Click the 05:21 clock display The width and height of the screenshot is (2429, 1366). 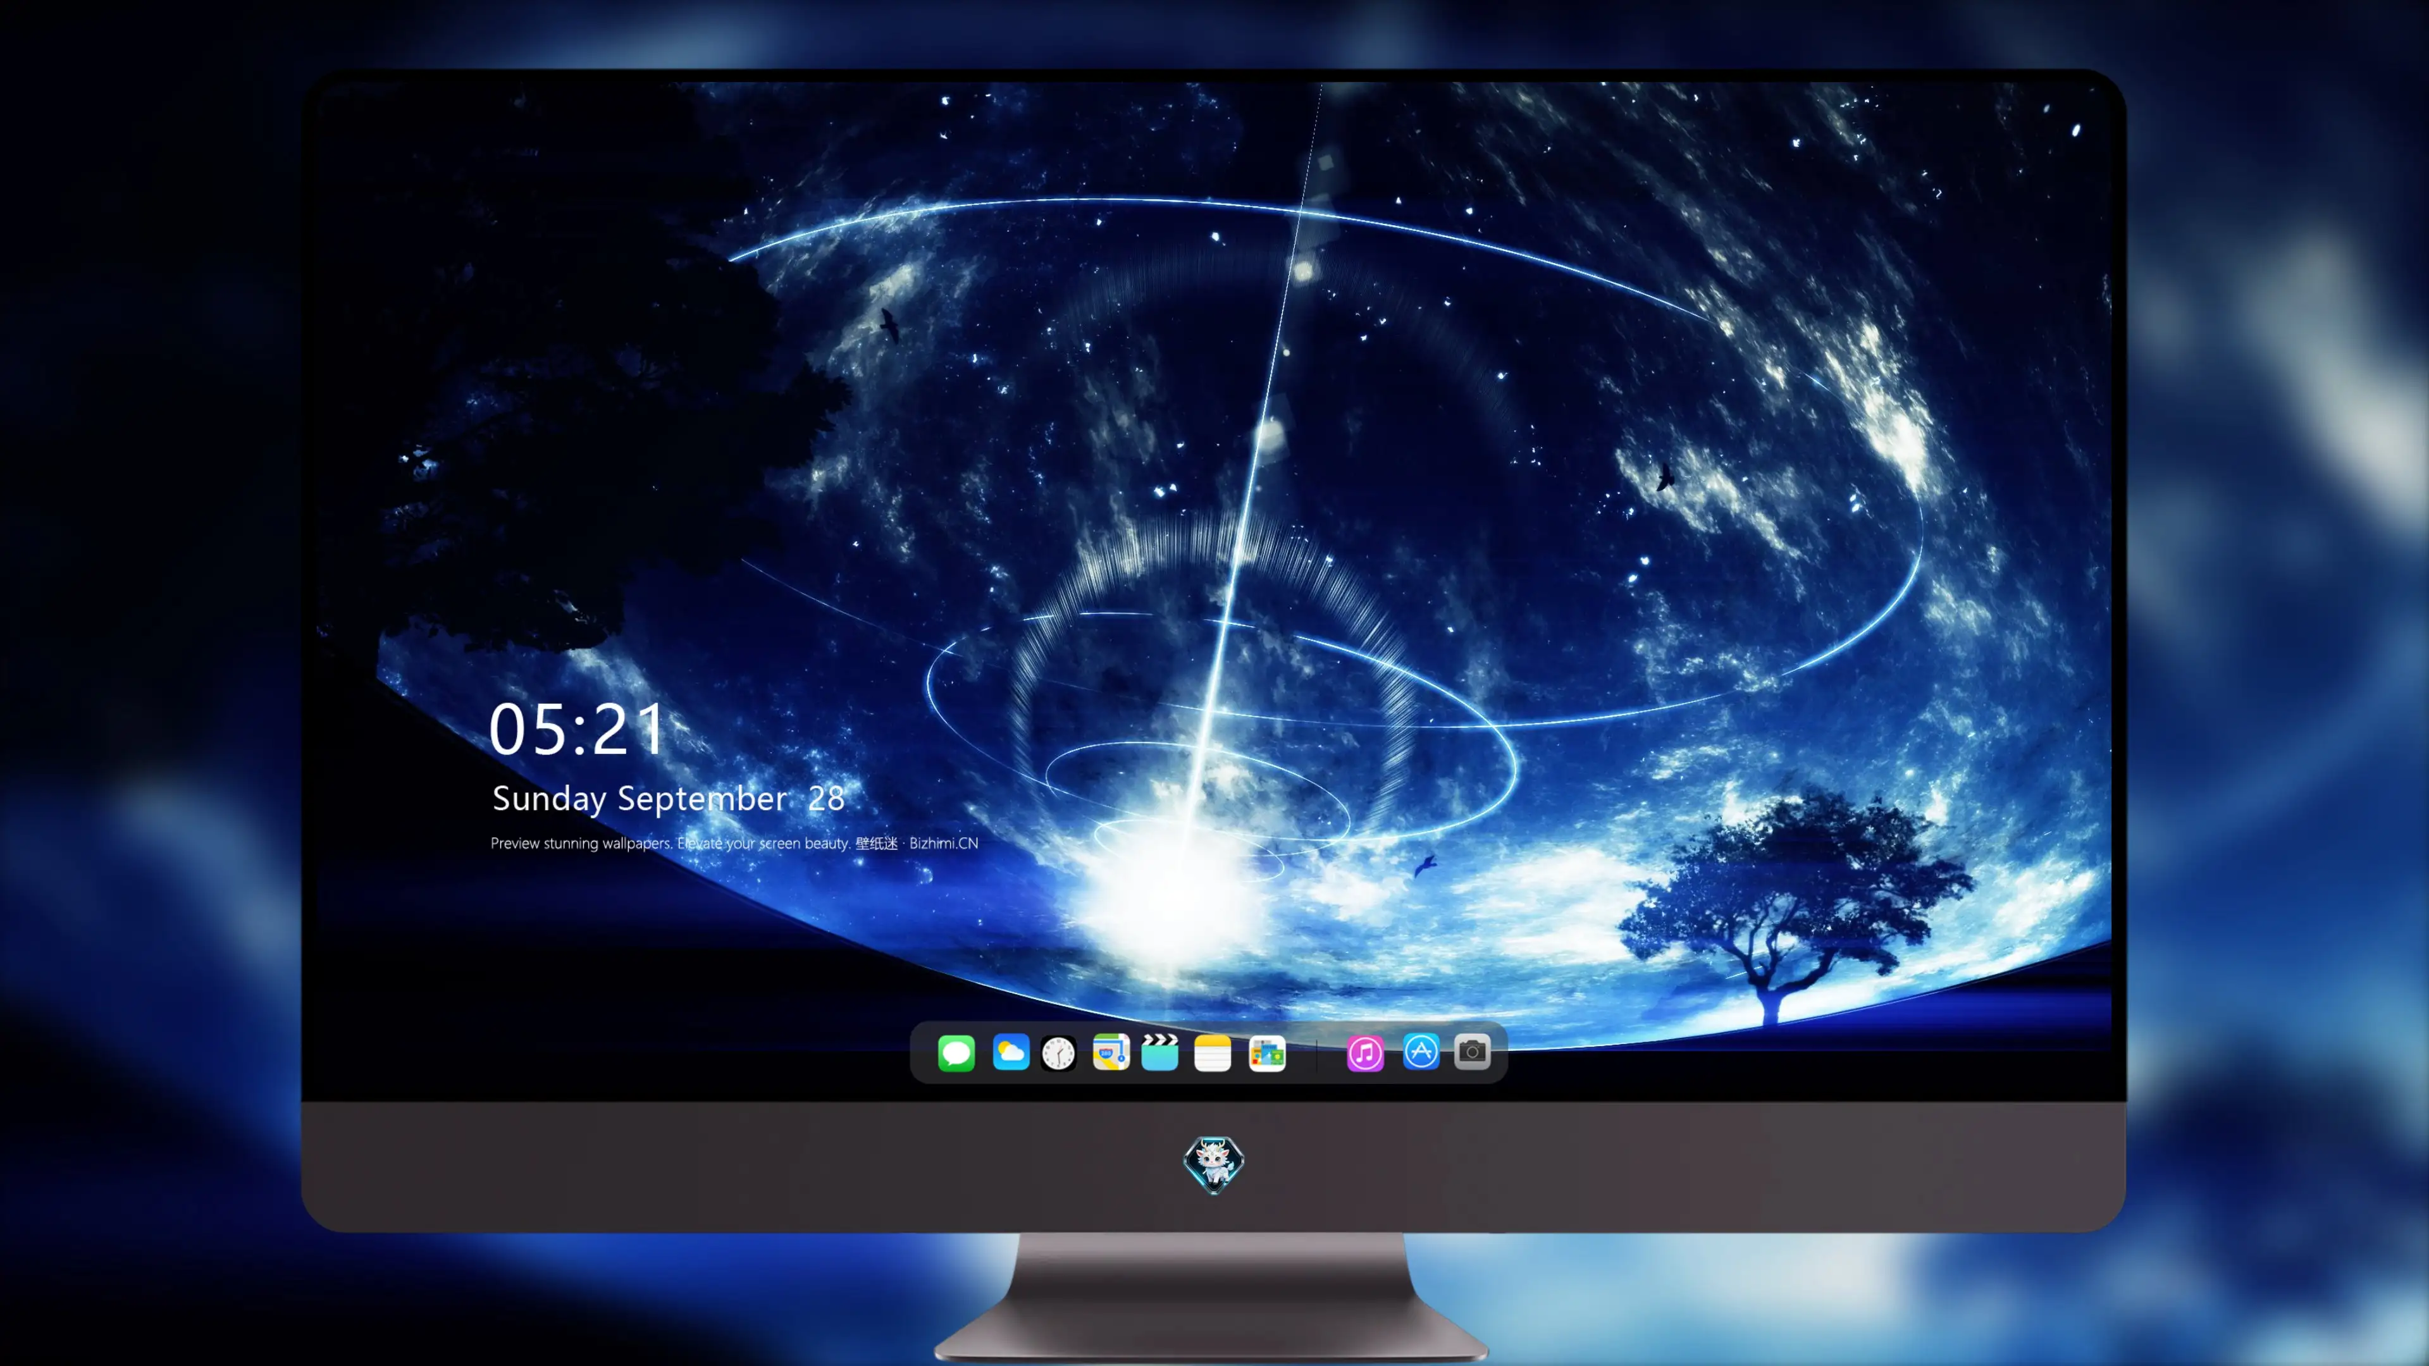pyautogui.click(x=577, y=729)
